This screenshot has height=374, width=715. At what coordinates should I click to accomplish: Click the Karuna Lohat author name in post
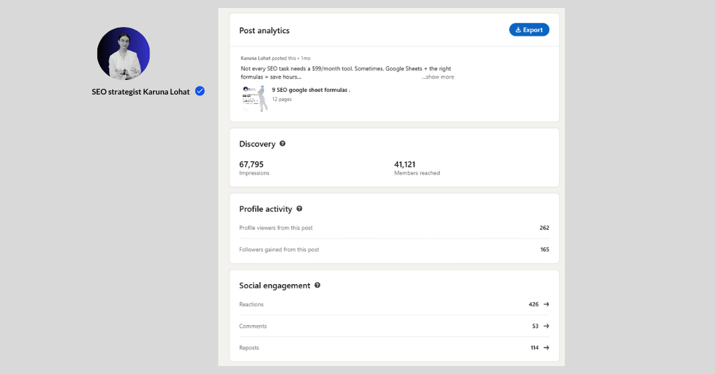pos(255,58)
